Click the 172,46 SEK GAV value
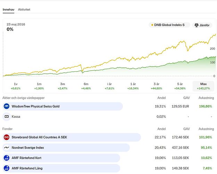This screenshot has height=174, width=217. click(181, 137)
